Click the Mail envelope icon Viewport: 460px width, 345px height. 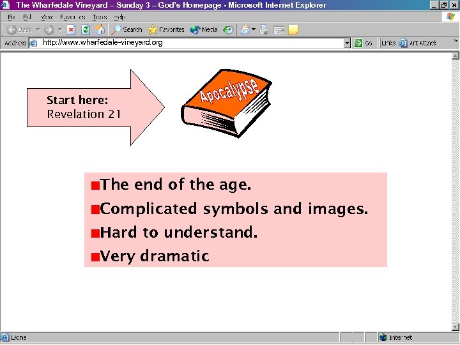pyautogui.click(x=245, y=29)
